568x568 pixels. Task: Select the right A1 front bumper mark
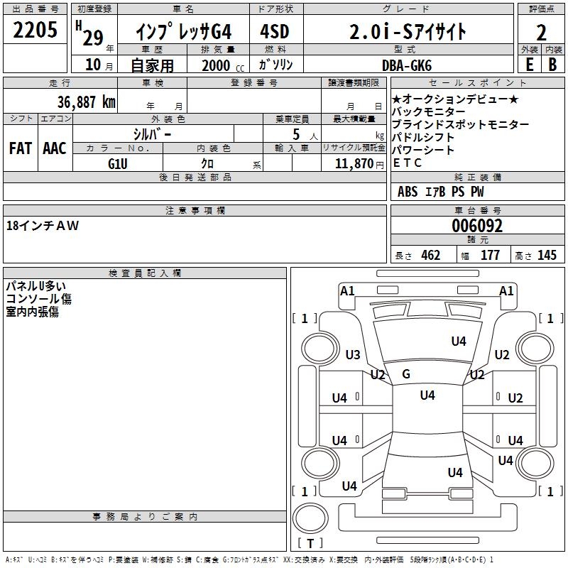pyautogui.click(x=506, y=290)
